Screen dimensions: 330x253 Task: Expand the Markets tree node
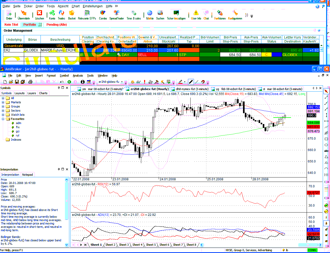(x=3, y=102)
